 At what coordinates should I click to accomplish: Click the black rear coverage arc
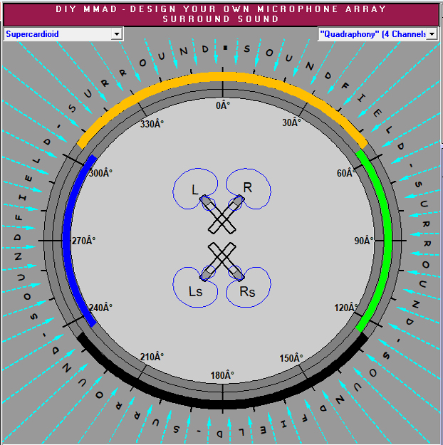[x=222, y=403]
